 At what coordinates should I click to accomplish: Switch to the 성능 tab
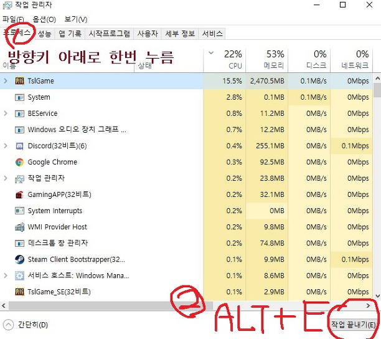[44, 34]
